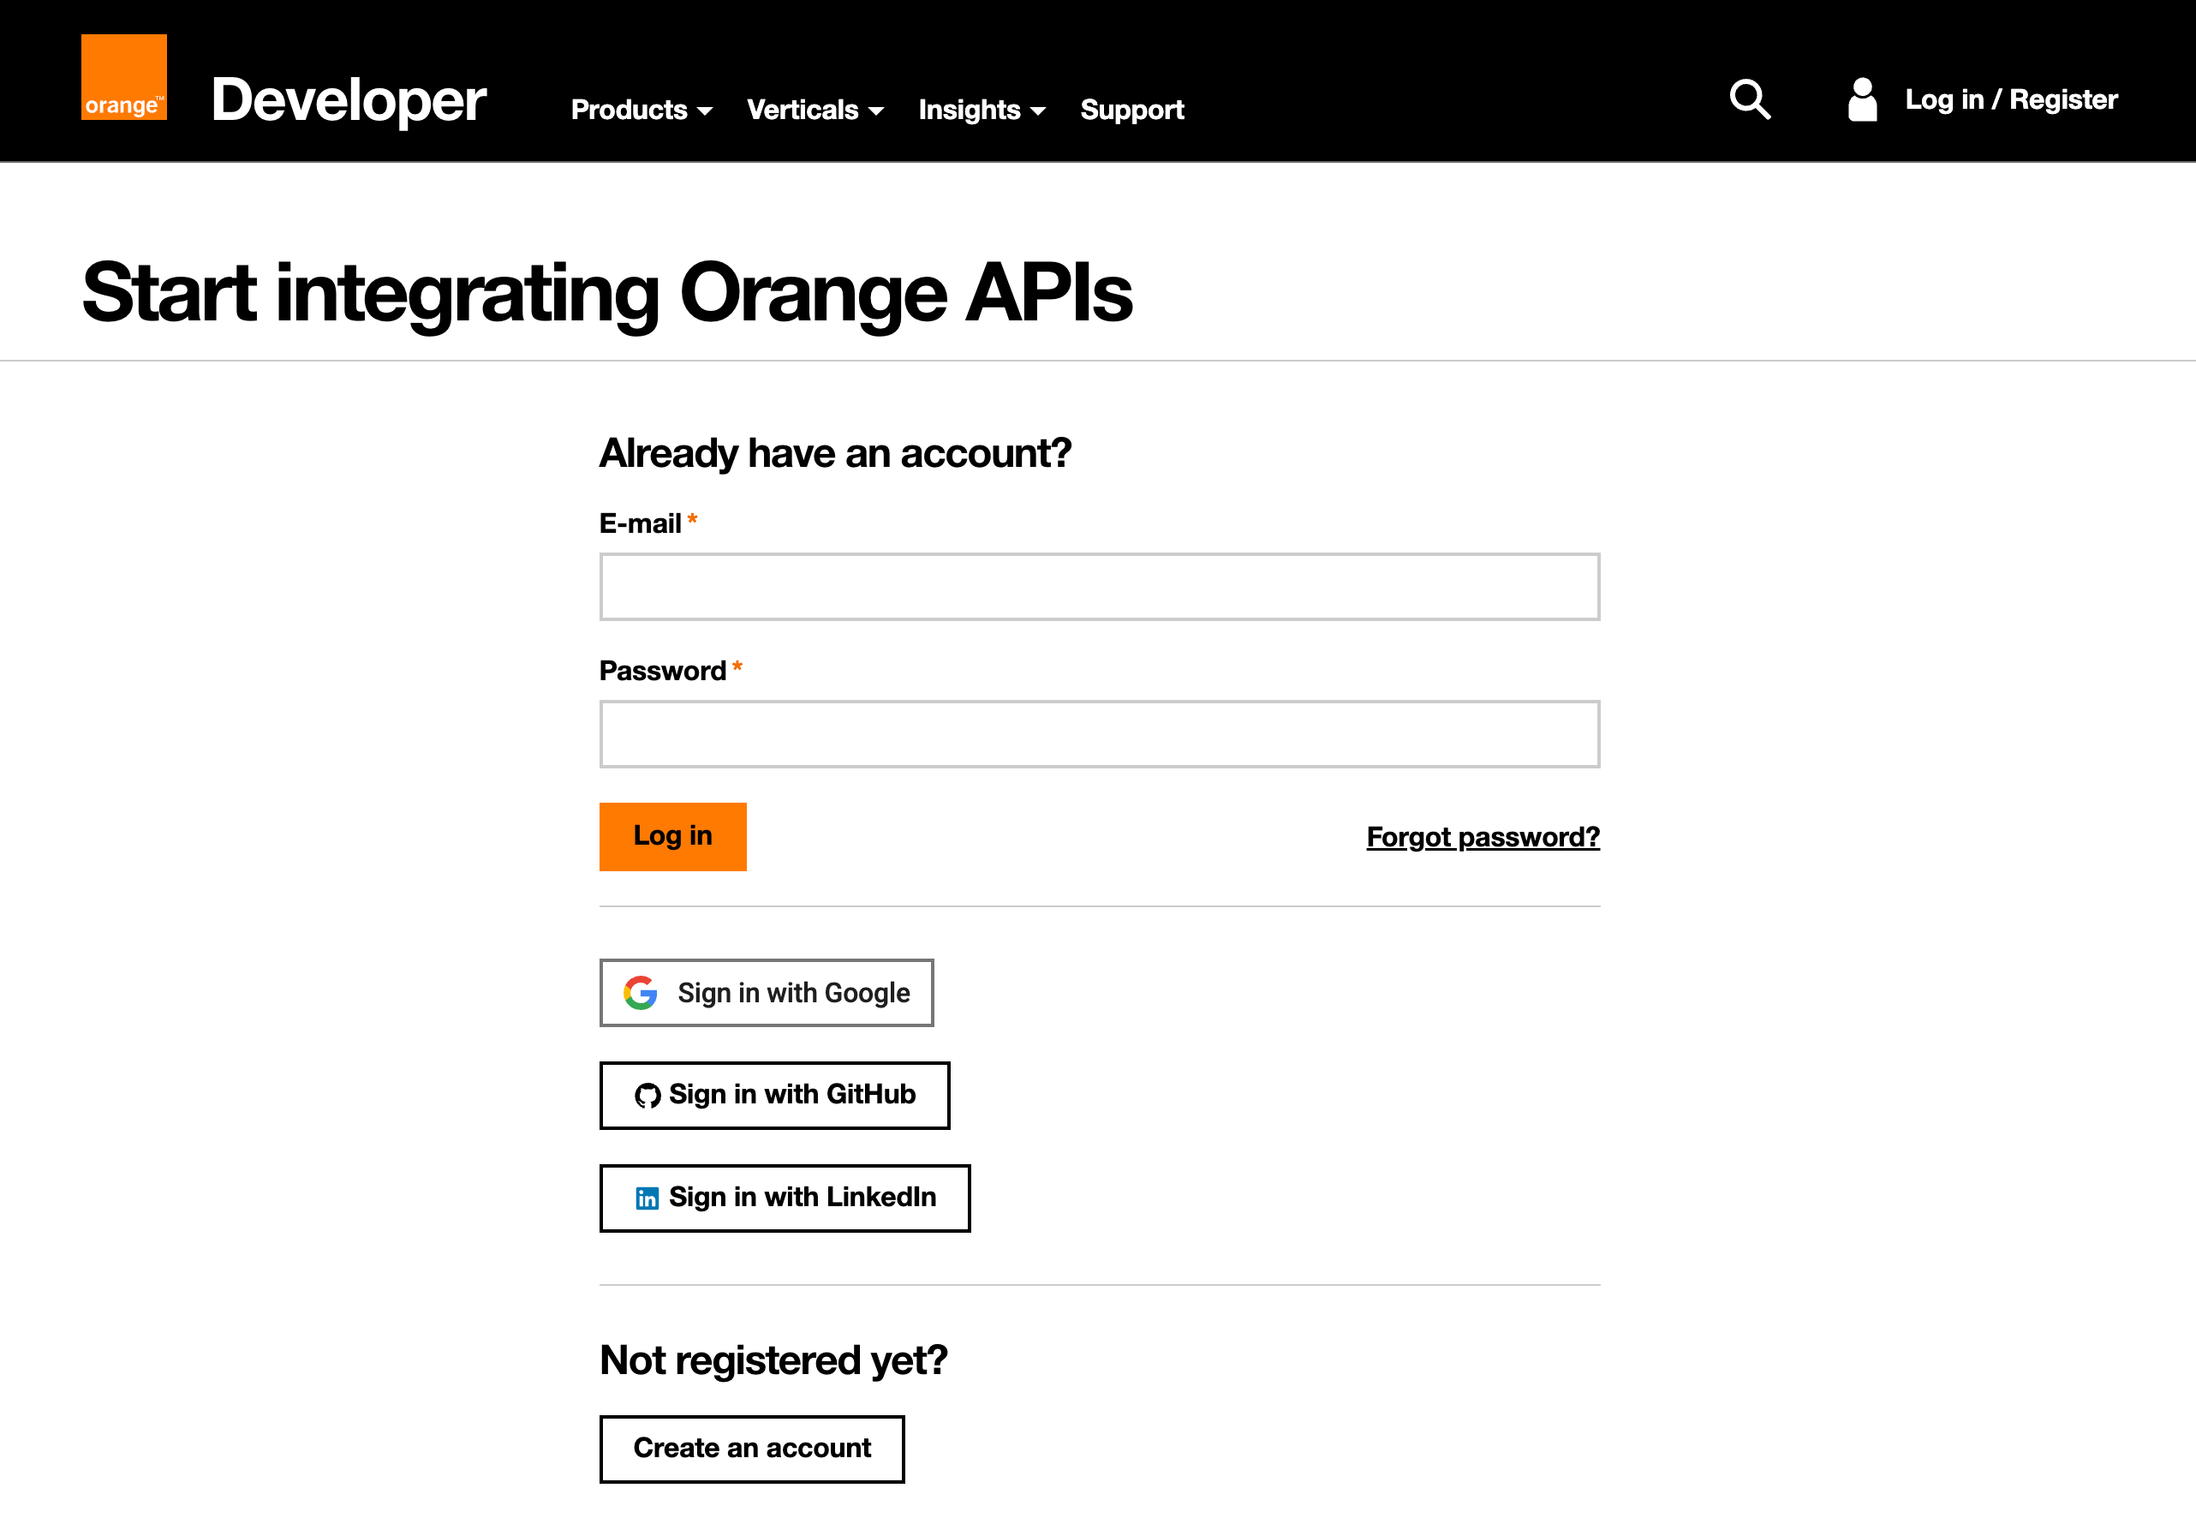
Task: Click Create an account button
Action: tap(751, 1449)
